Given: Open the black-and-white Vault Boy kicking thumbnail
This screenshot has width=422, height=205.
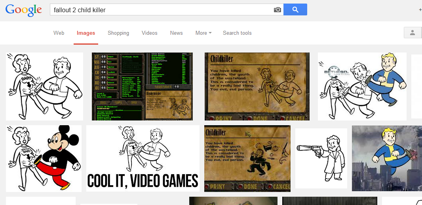Looking at the screenshot, I should (x=44, y=86).
